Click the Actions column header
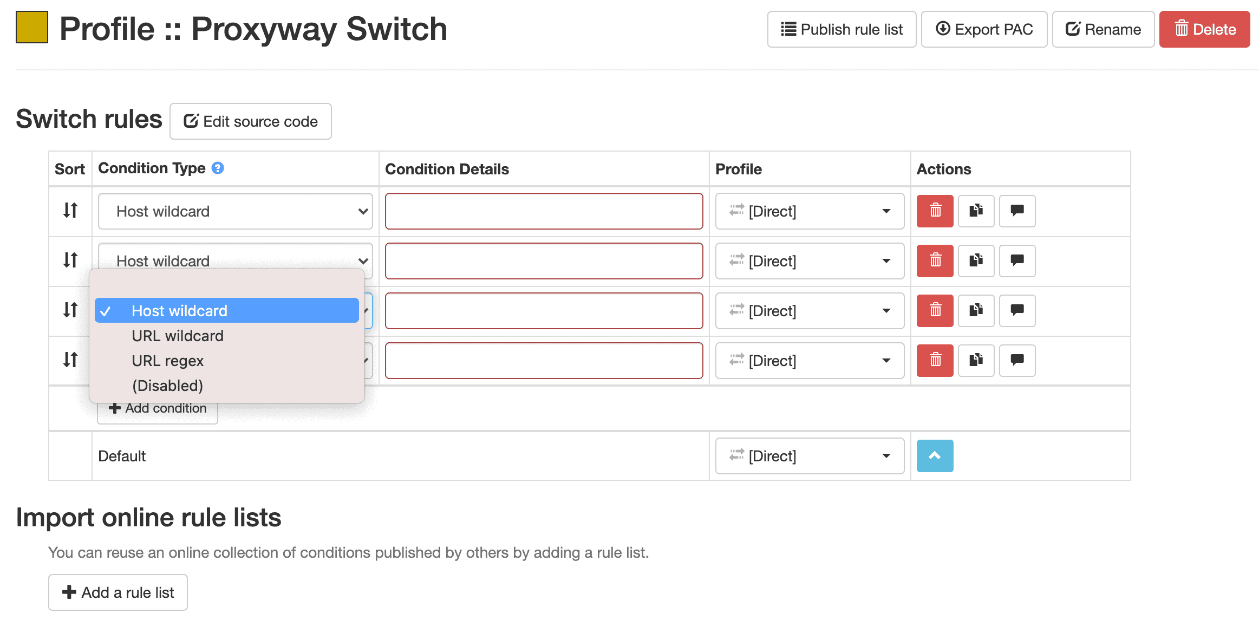 coord(944,169)
